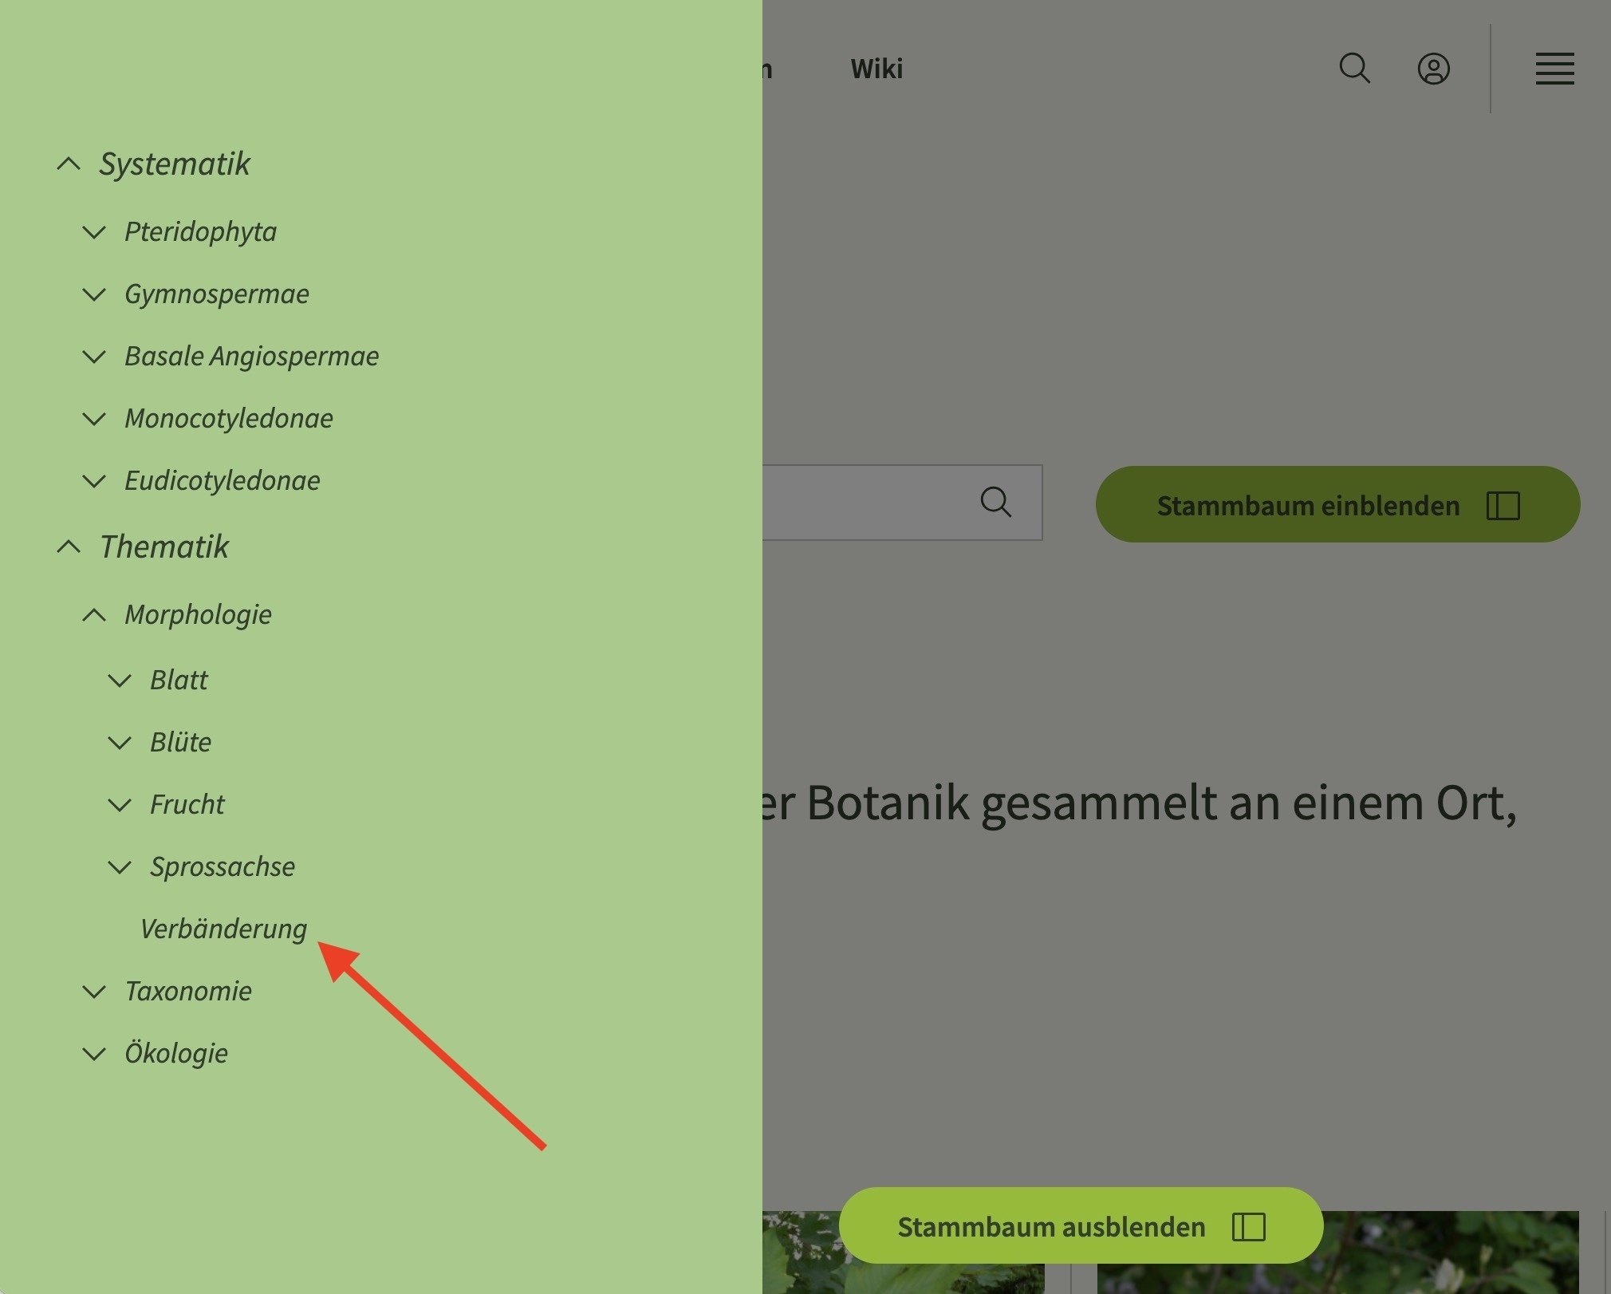Viewport: 1611px width, 1294px height.
Task: Open the hamburger menu icon
Action: pos(1554,69)
